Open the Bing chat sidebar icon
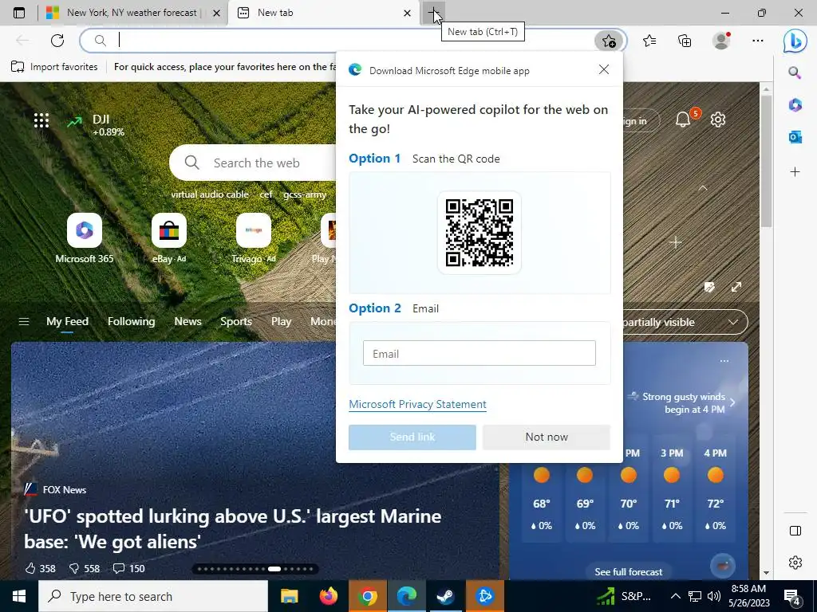This screenshot has width=817, height=612. [x=795, y=41]
